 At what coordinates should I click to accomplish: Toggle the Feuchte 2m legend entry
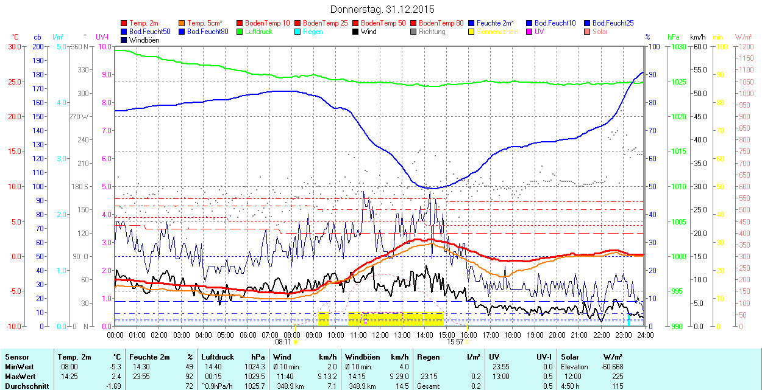point(493,23)
